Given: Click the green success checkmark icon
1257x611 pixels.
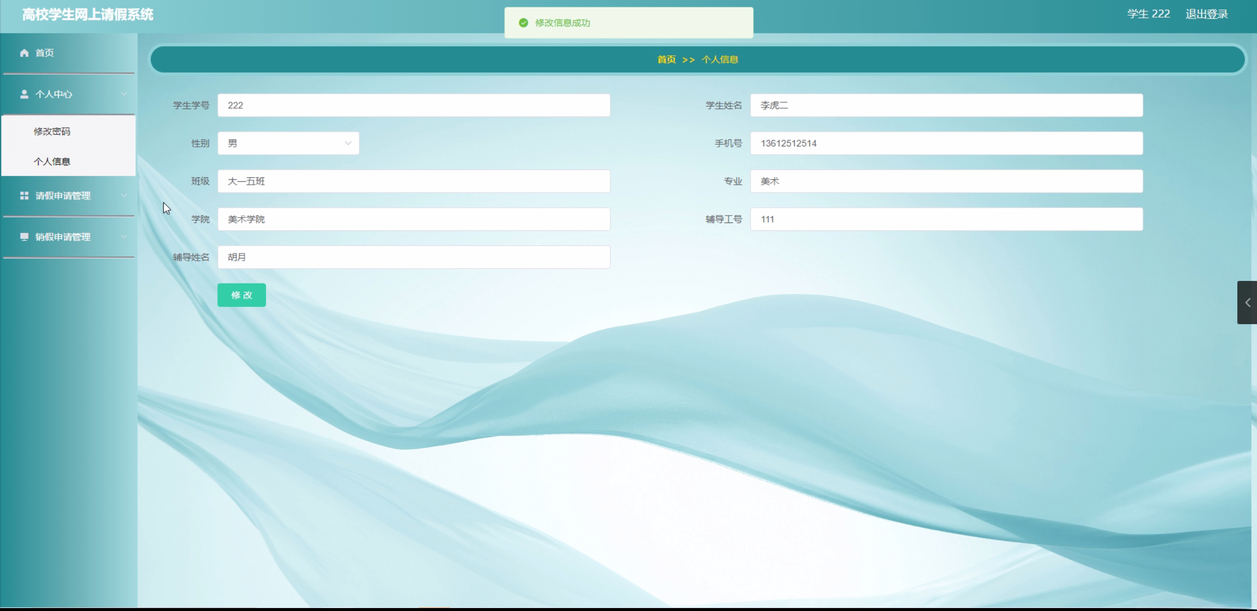Looking at the screenshot, I should (x=523, y=23).
